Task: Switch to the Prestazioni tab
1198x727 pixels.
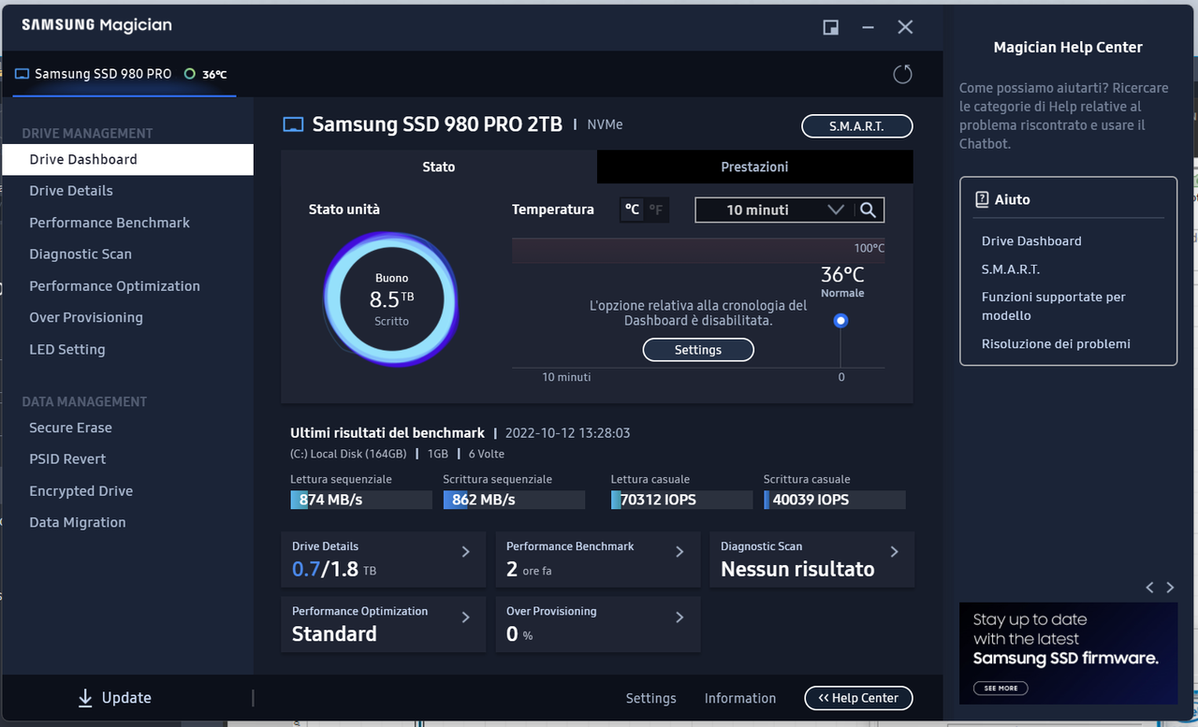Action: tap(754, 167)
